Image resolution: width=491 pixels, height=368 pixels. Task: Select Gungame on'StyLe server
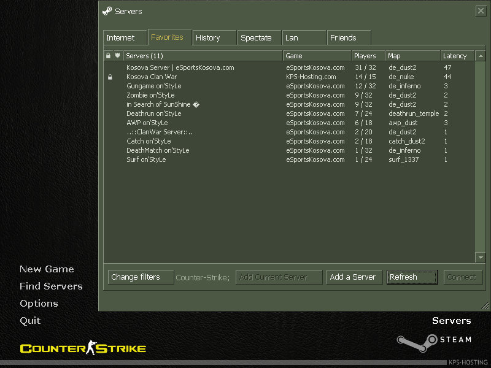point(289,86)
